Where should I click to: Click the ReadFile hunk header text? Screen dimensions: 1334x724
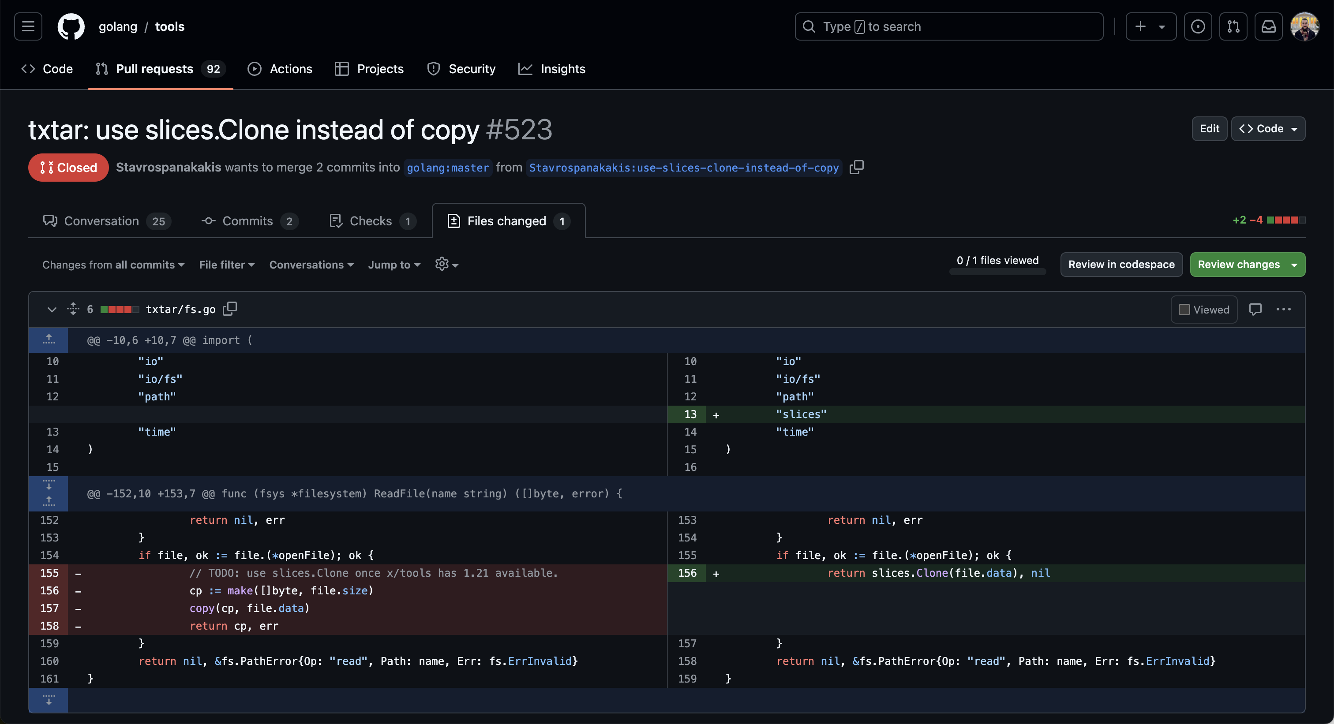click(x=355, y=494)
